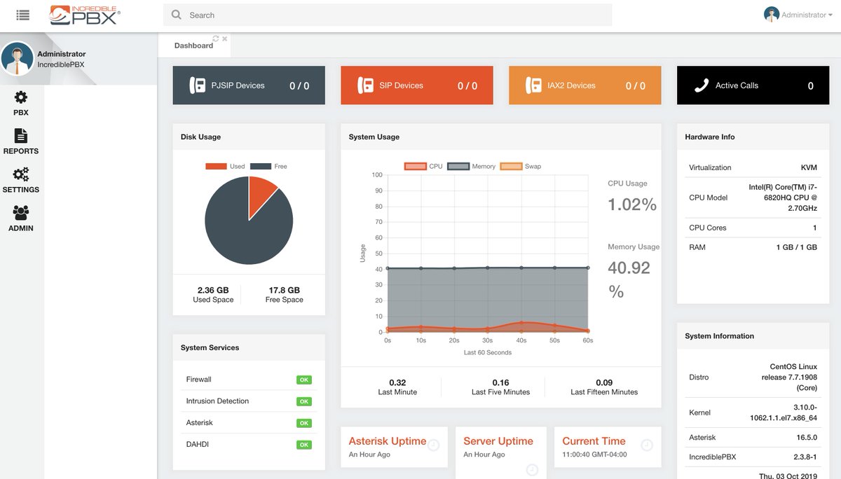The image size is (841, 479).
Task: Click the top-right administrator avatar
Action: [772, 15]
